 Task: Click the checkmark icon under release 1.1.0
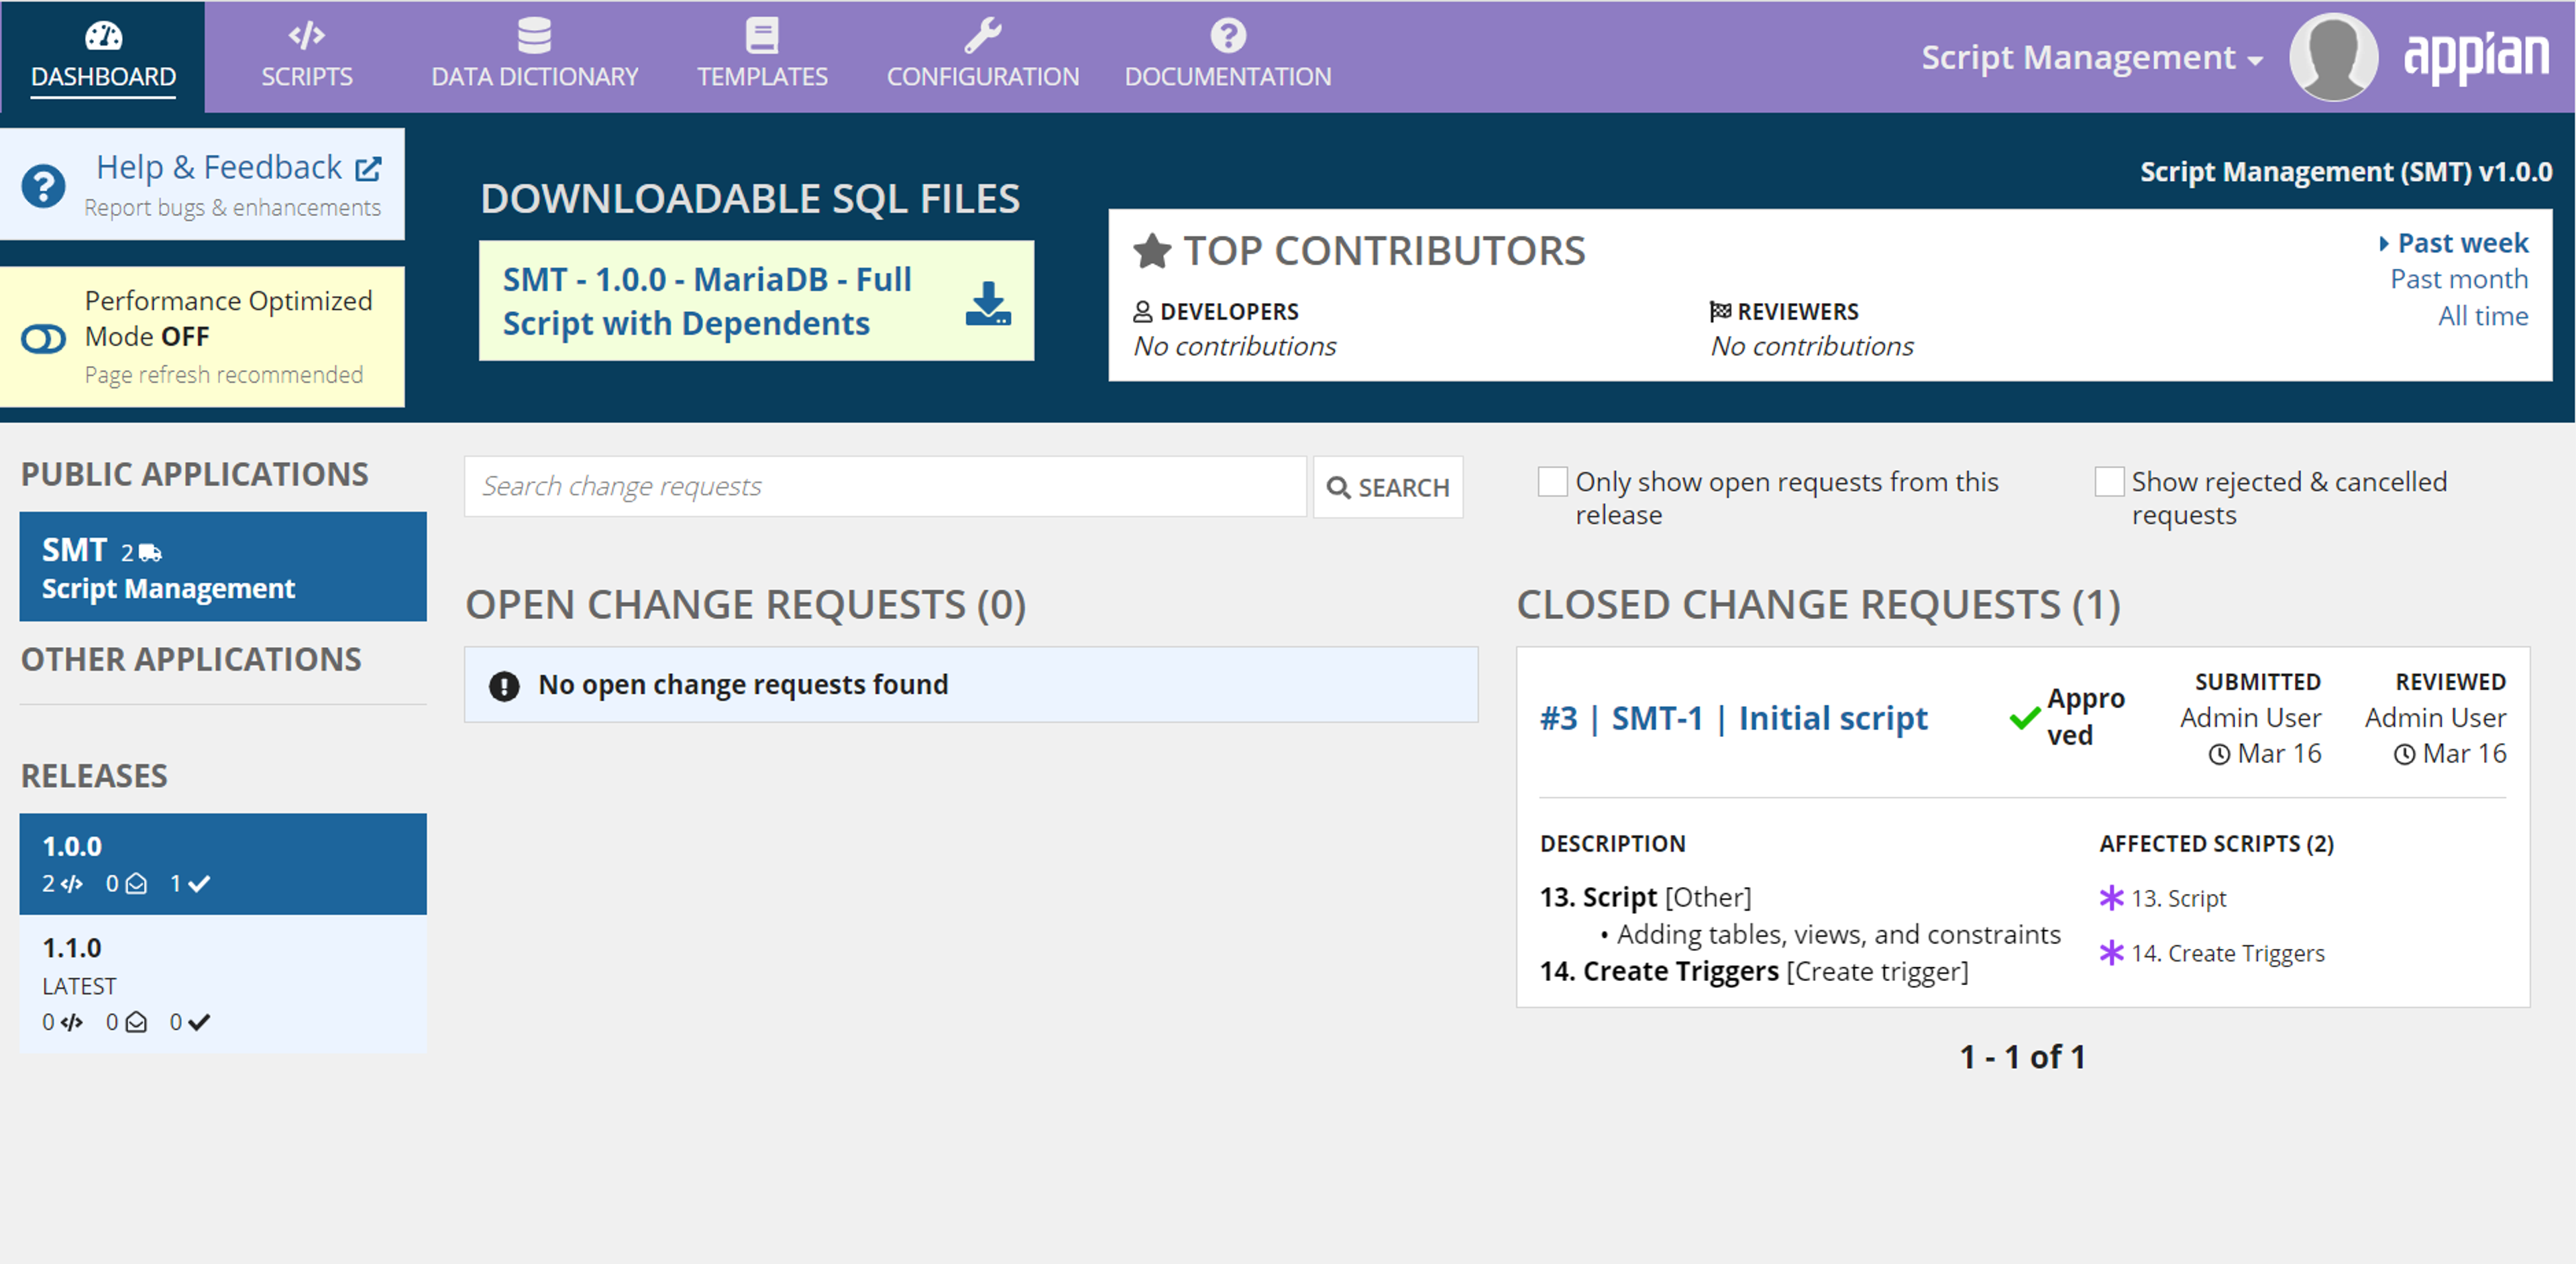click(x=199, y=1022)
